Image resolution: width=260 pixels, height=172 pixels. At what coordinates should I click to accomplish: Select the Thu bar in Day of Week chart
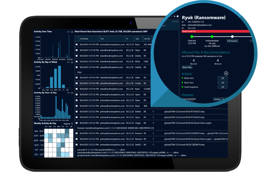(59, 77)
